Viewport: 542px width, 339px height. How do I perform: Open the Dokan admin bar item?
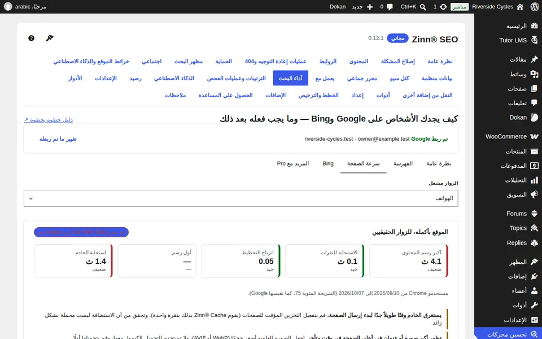click(x=338, y=7)
